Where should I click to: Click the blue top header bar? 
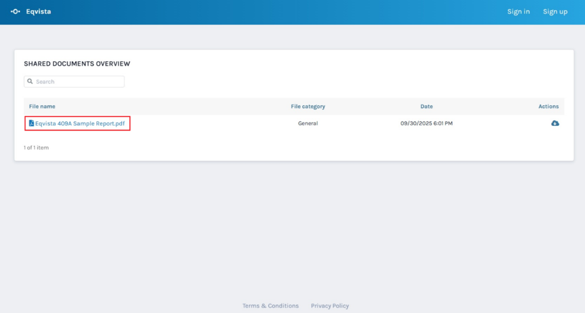(286, 11)
